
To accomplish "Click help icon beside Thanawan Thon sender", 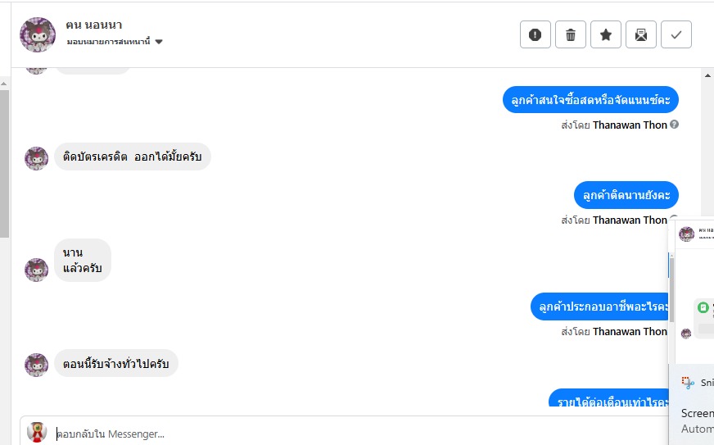I will 675,124.
